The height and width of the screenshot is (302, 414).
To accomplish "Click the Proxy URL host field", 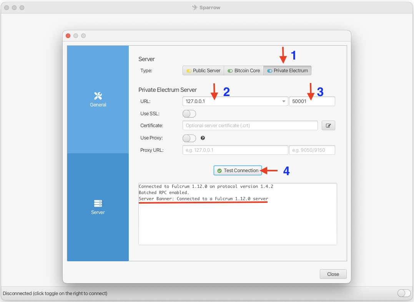I will pos(235,150).
